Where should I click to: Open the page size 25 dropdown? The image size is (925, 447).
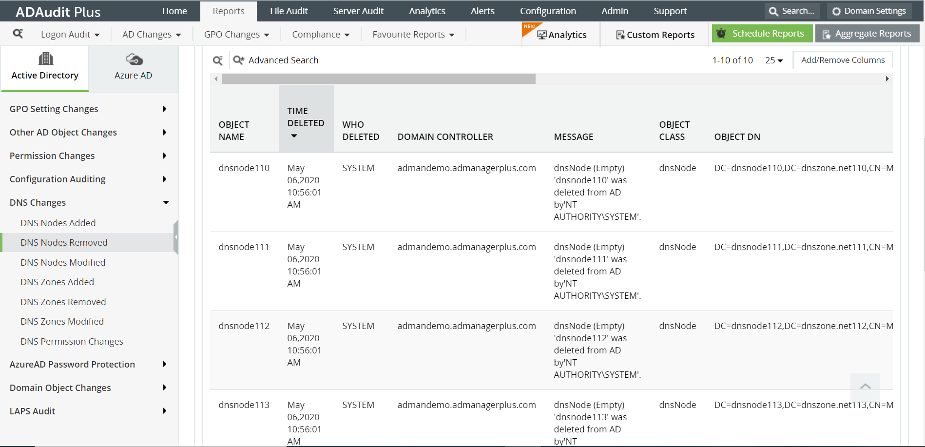[774, 60]
